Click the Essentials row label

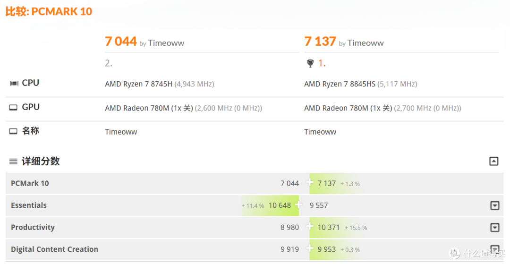(29, 205)
